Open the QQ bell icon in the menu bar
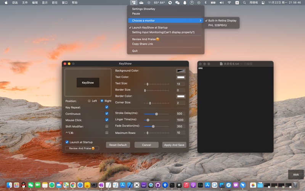 tap(185, 3)
